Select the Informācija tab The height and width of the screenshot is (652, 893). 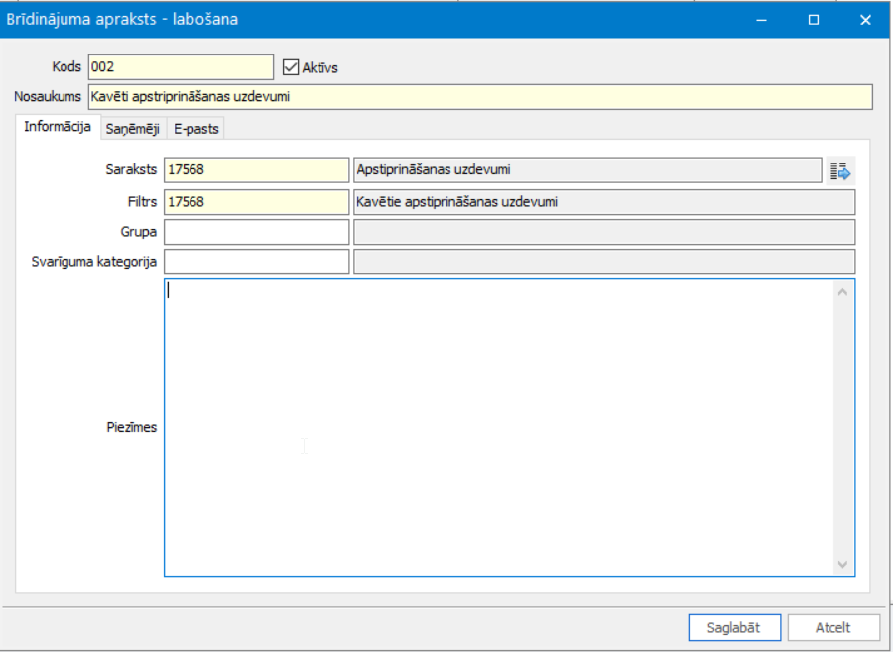tap(58, 128)
